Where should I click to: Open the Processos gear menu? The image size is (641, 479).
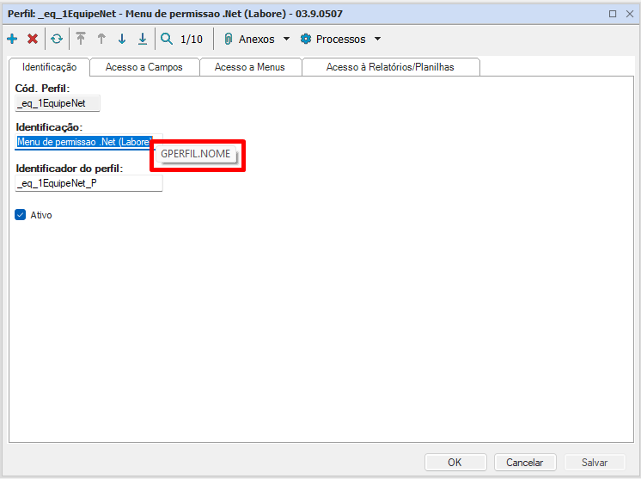(305, 39)
